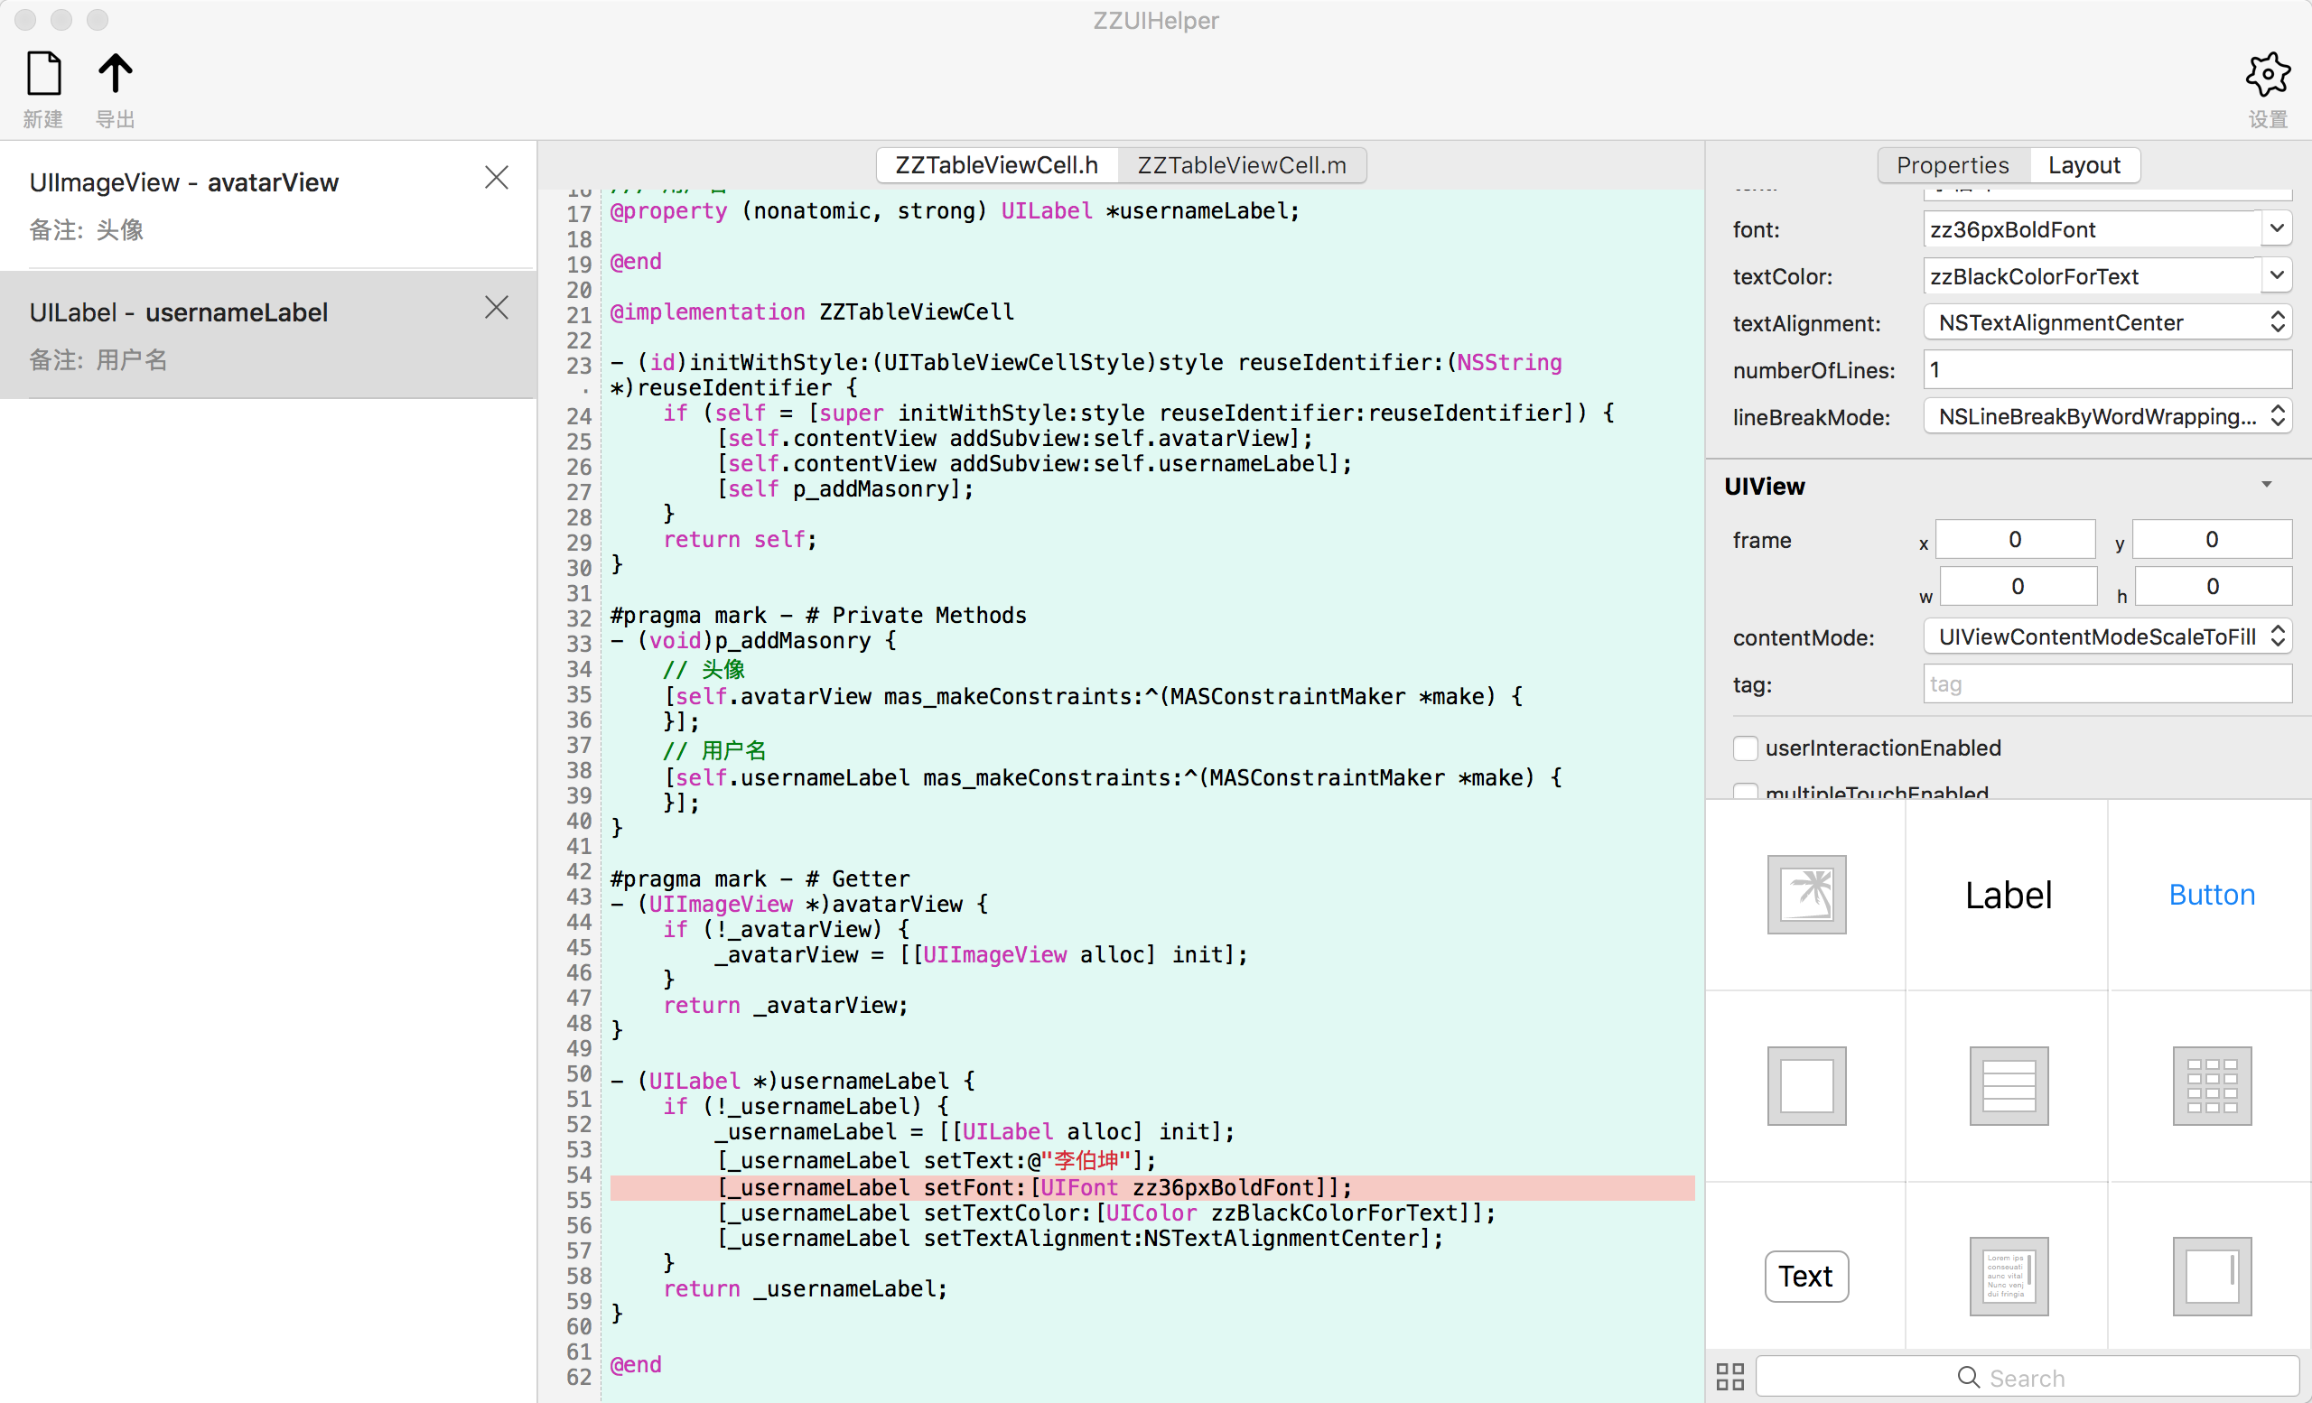The width and height of the screenshot is (2312, 1403).
Task: Select the Button component in library
Action: pyautogui.click(x=2212, y=895)
